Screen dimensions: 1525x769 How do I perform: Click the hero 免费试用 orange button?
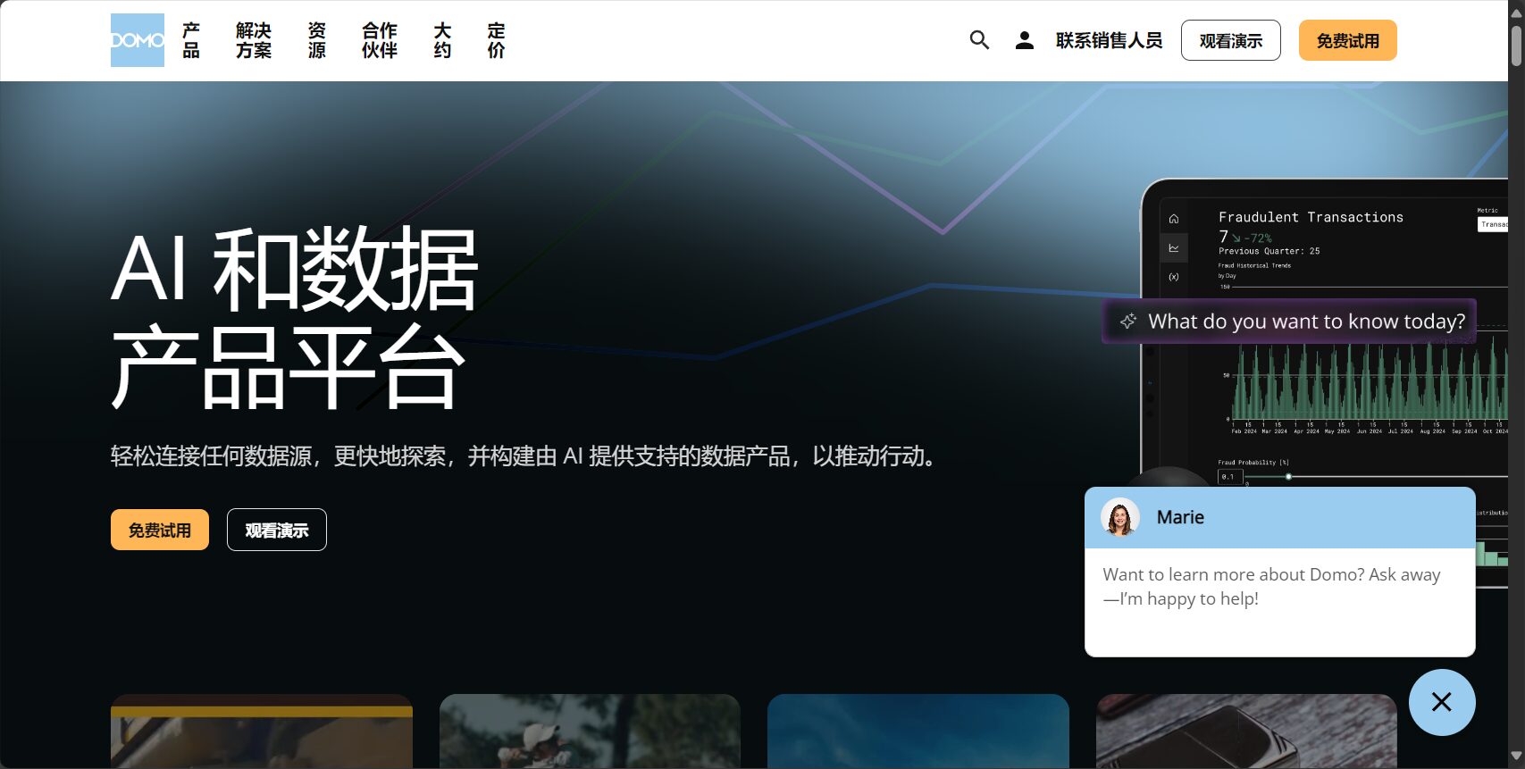[x=160, y=530]
